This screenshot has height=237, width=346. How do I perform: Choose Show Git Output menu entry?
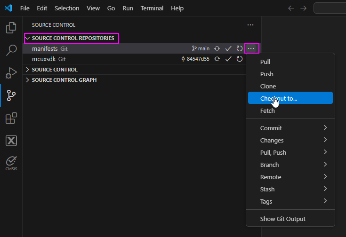tap(283, 219)
